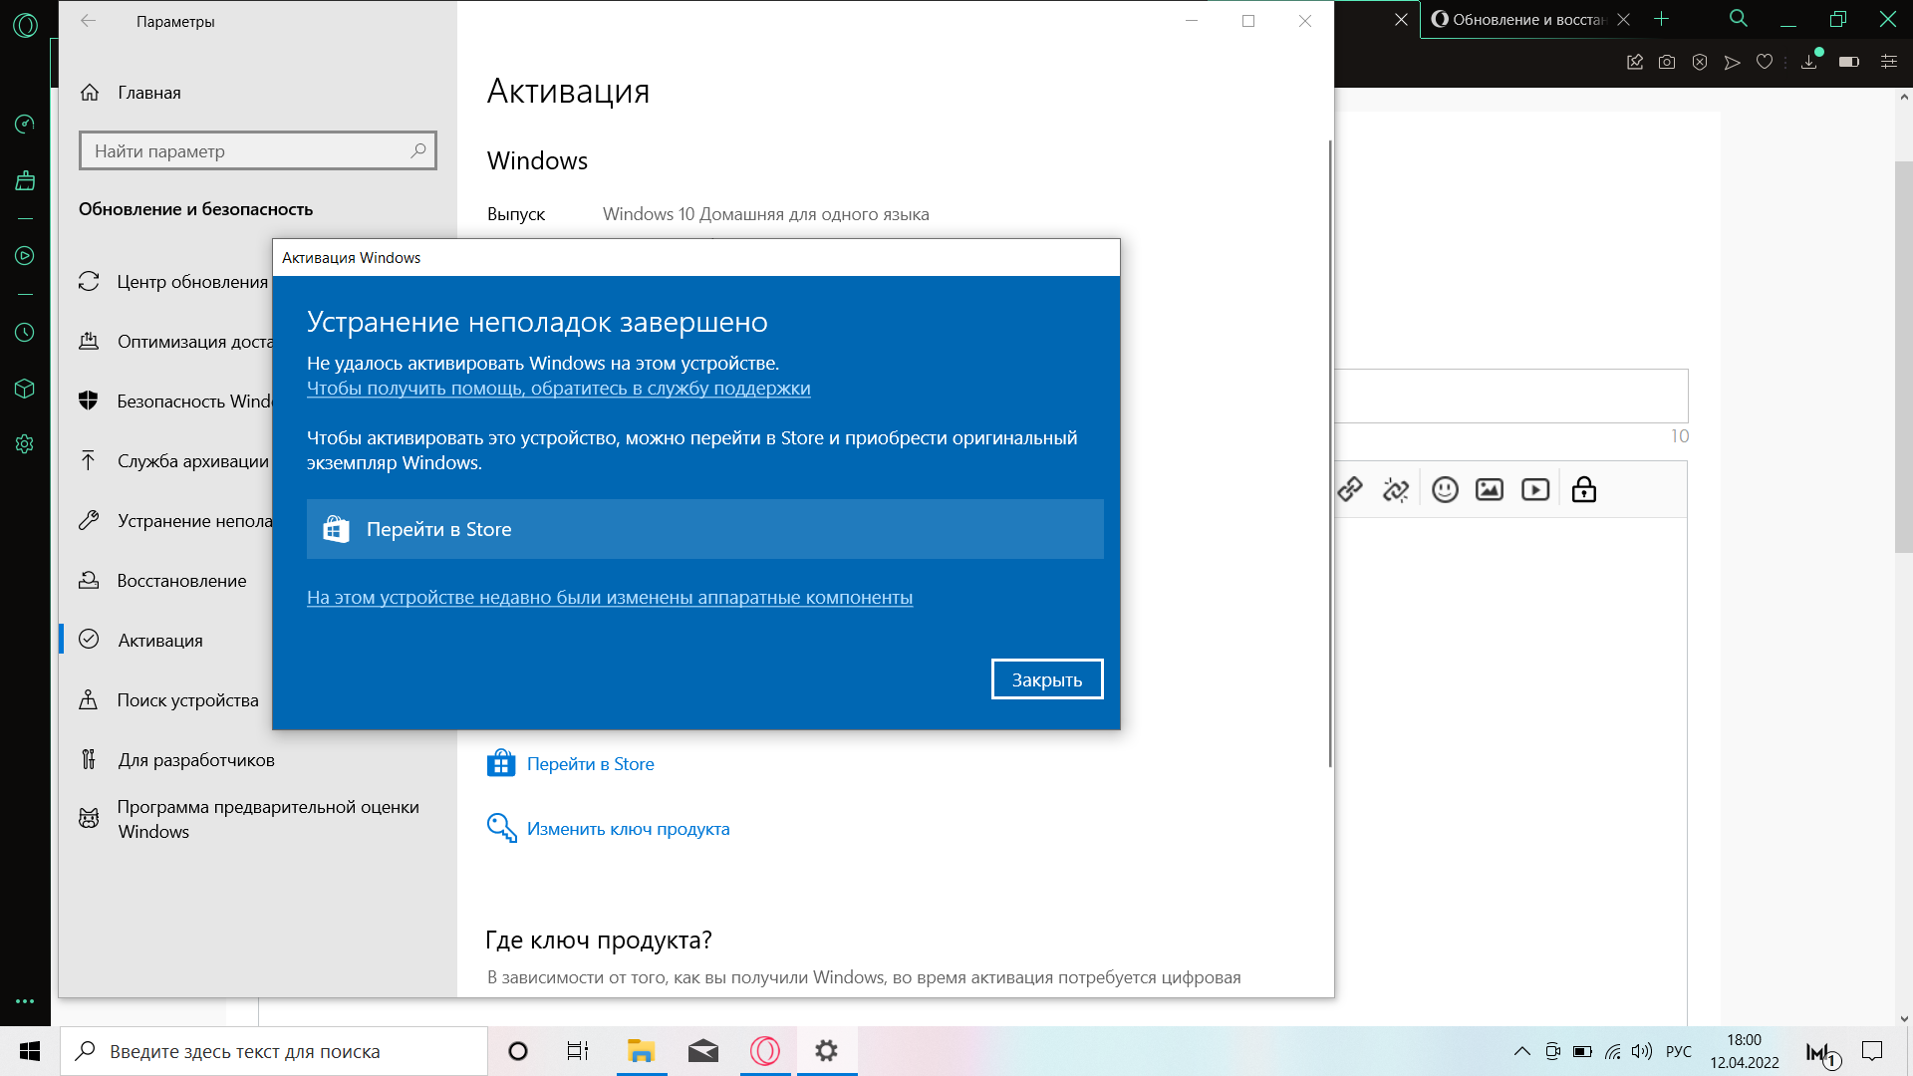Click Settings gear on taskbar
The width and height of the screenshot is (1913, 1076).
coord(827,1051)
